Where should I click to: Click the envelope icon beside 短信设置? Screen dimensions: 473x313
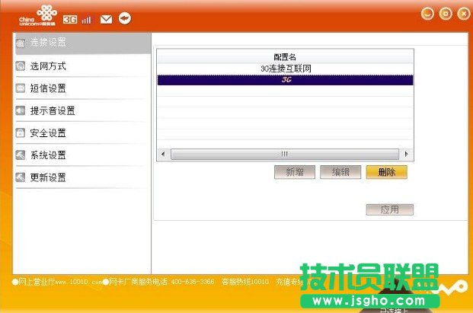(21, 88)
